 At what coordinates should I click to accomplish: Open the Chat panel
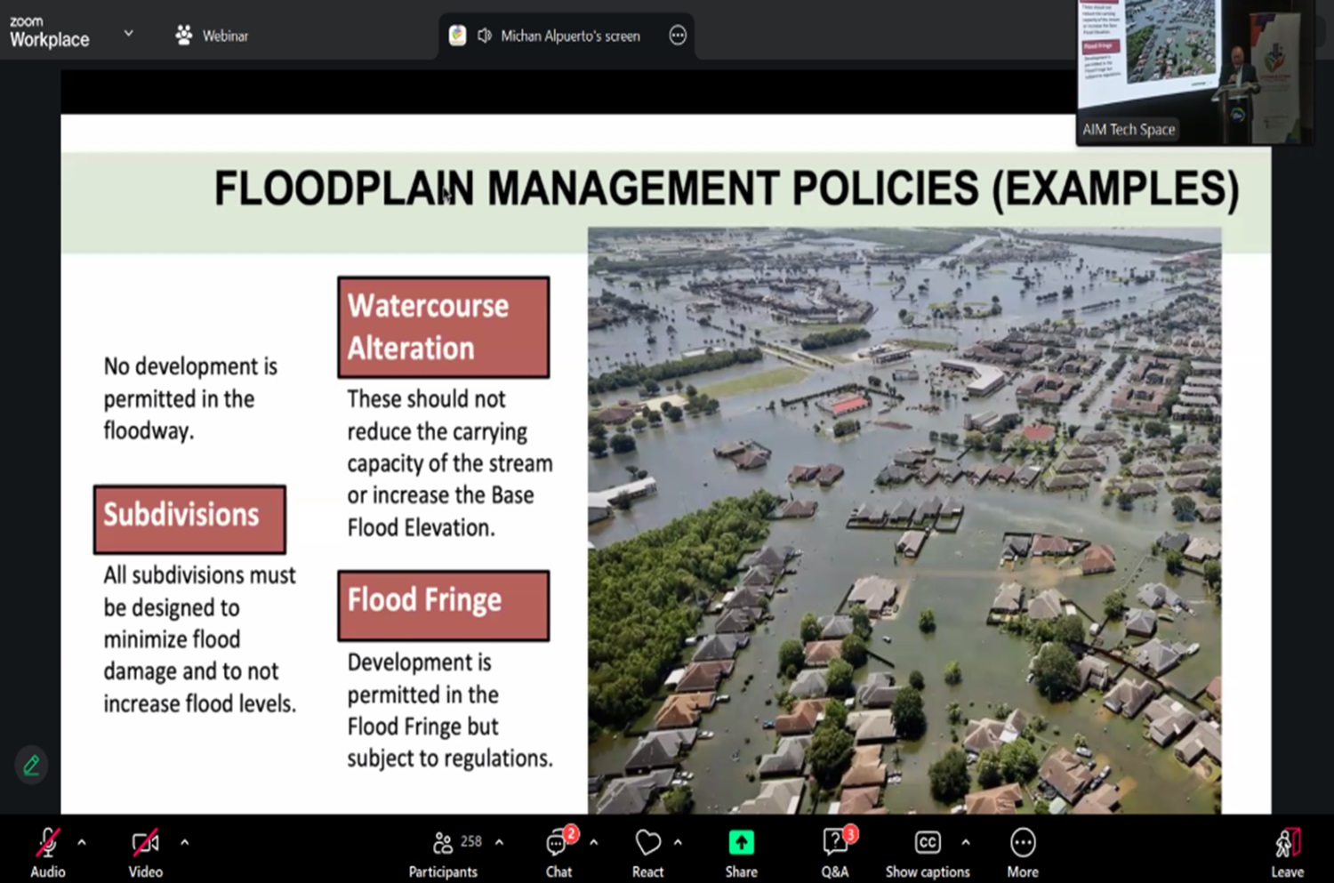[x=559, y=842]
